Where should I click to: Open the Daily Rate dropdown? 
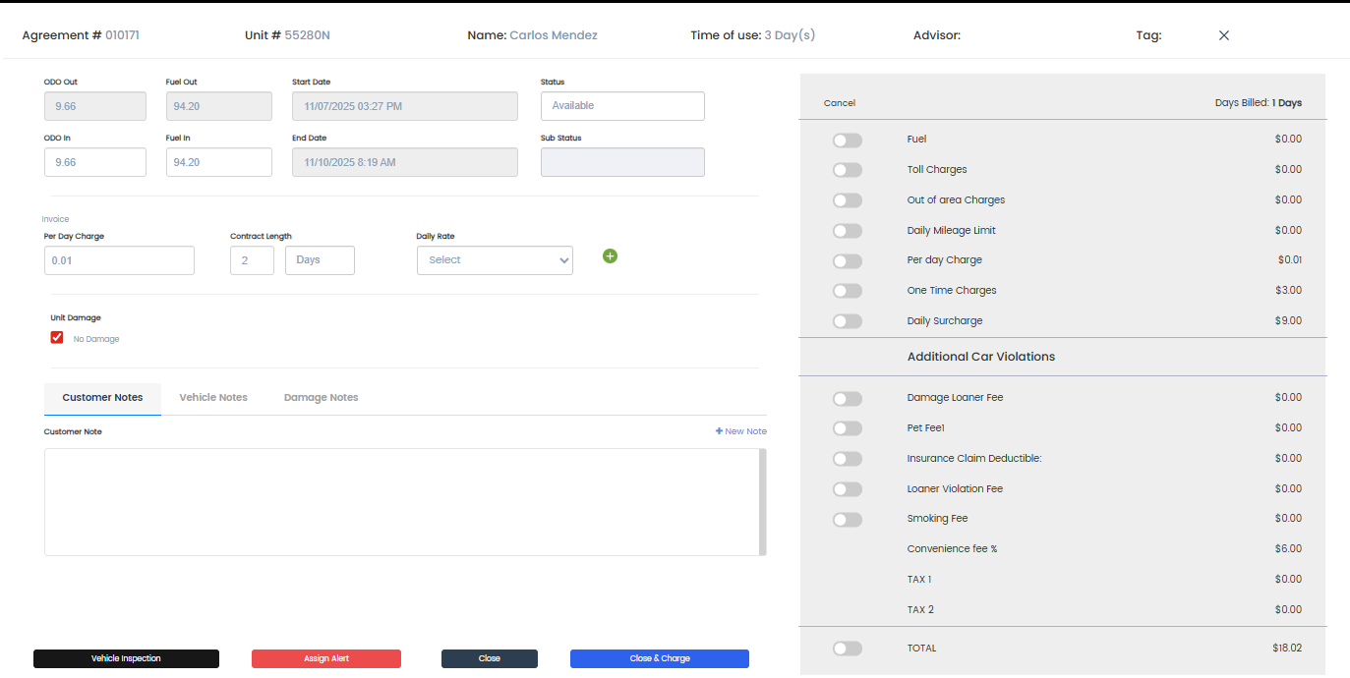495,260
